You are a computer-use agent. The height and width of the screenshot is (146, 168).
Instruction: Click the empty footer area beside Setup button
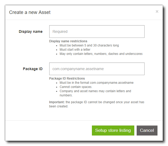click(47, 131)
